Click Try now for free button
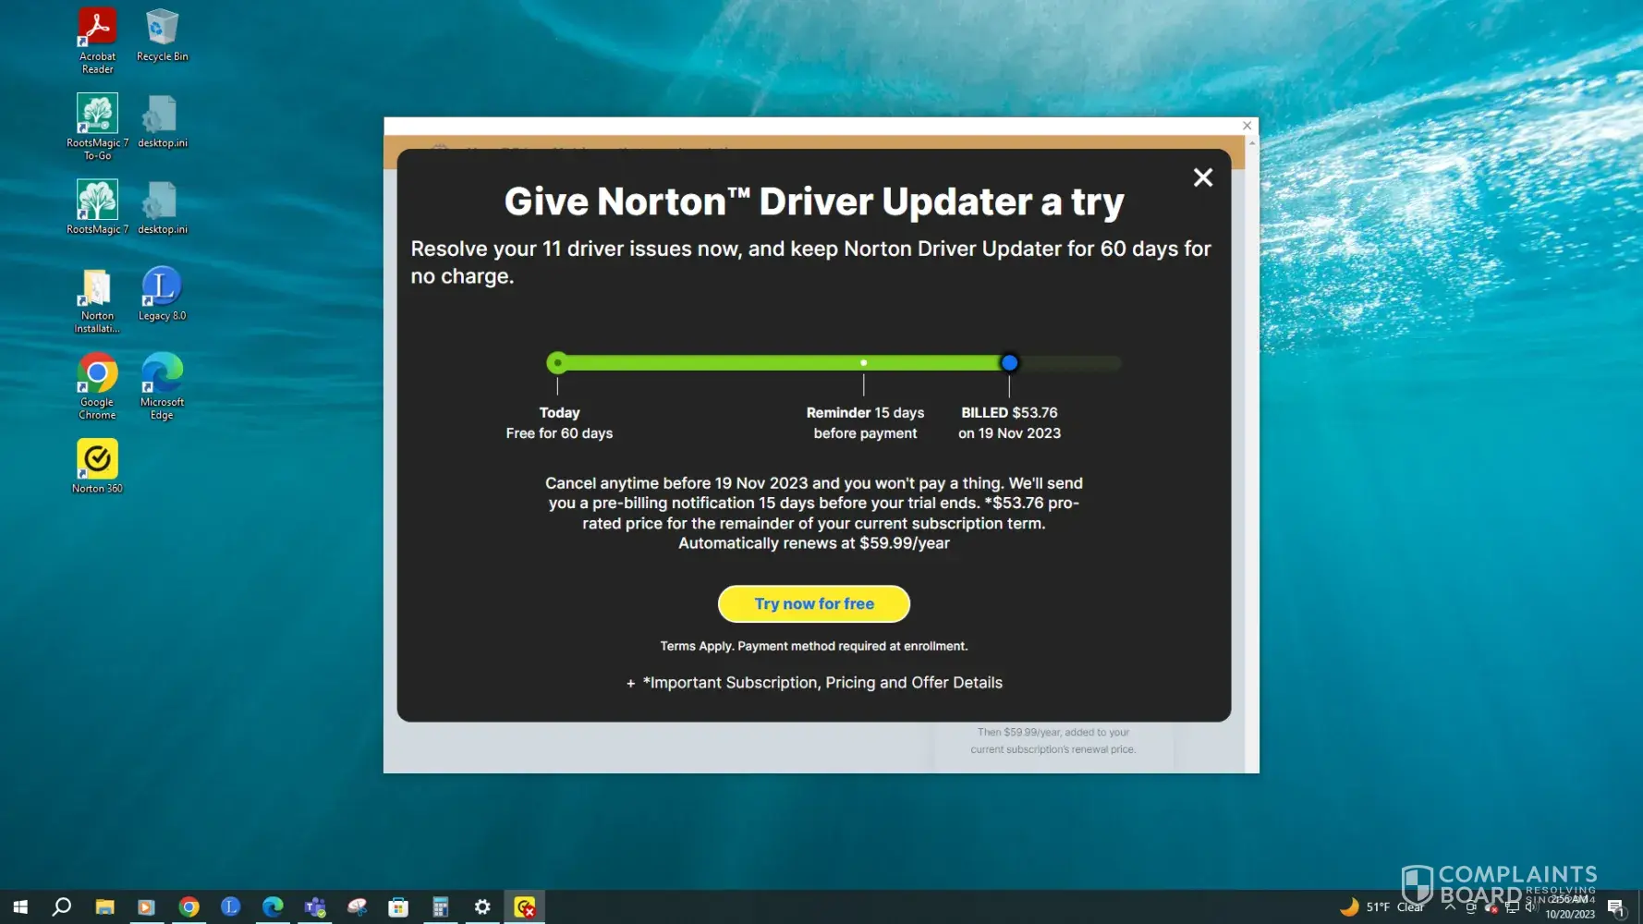 814,604
